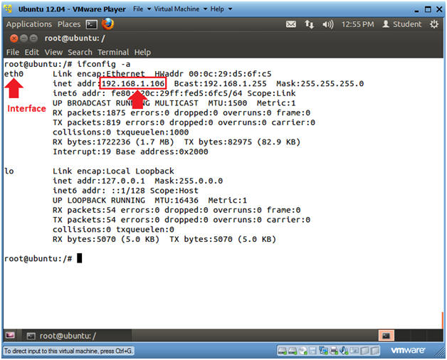
Task: Click the 'ifconfig -a' command text
Action: point(104,64)
